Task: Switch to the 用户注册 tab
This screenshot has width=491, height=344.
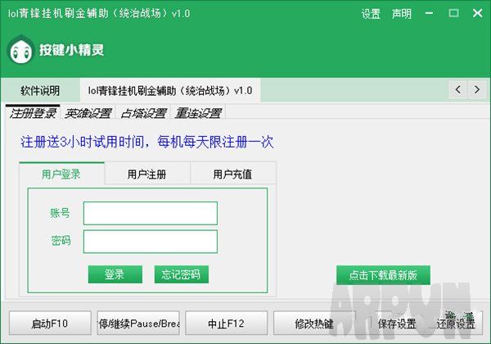Action: pyautogui.click(x=147, y=174)
